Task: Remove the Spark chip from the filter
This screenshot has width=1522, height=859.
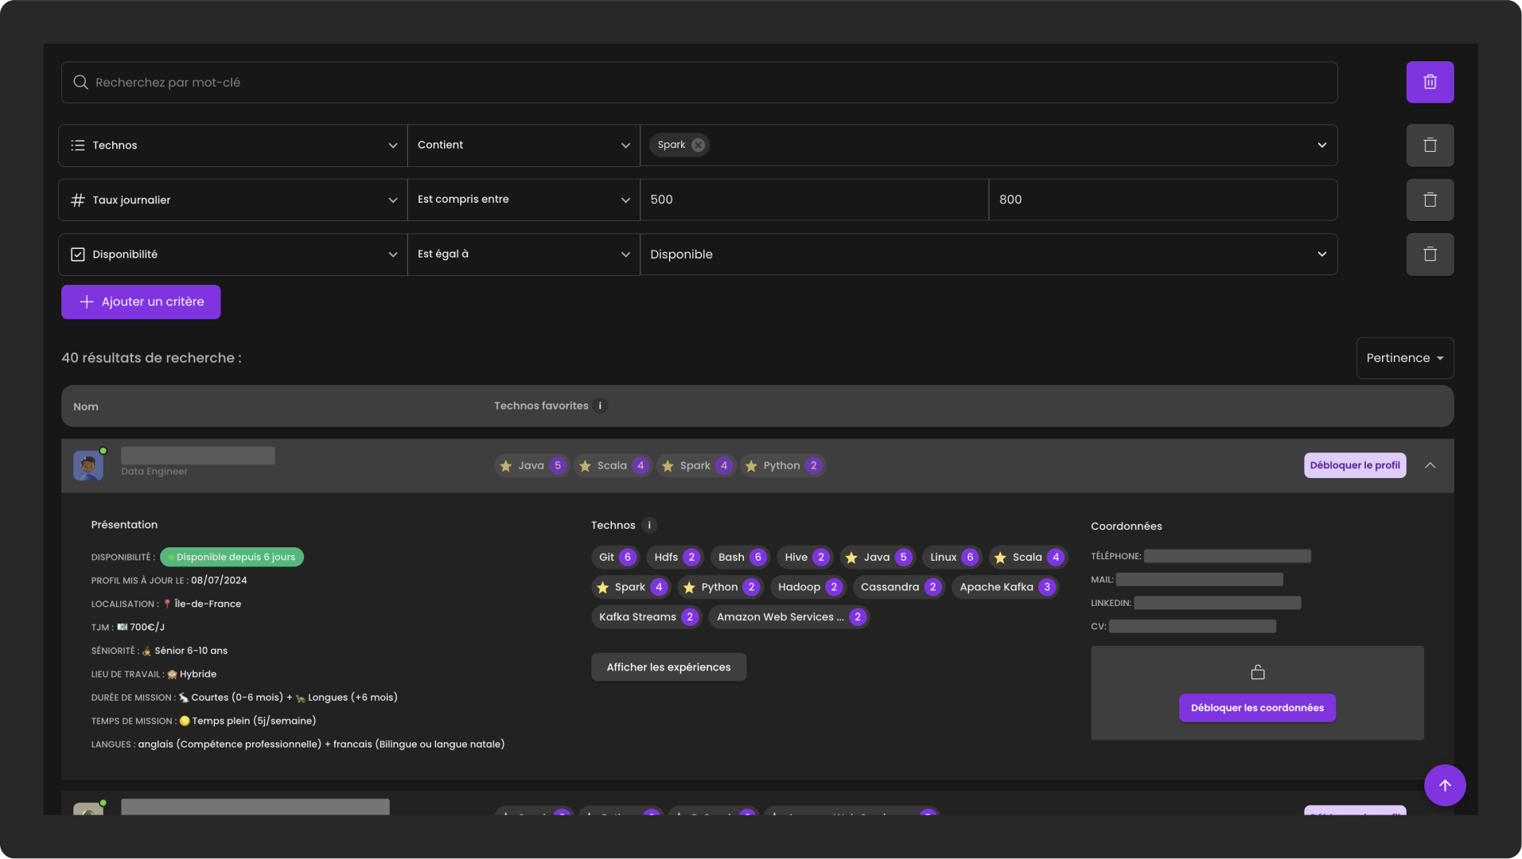Action: [698, 145]
